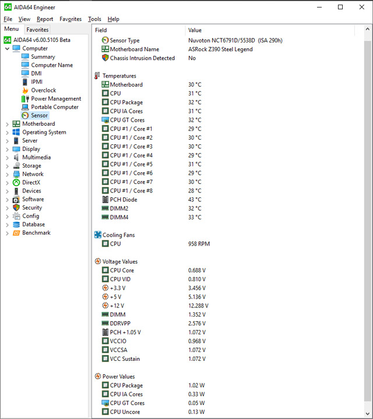Click the Config icon in tree
The image size is (373, 419).
click(x=16, y=216)
